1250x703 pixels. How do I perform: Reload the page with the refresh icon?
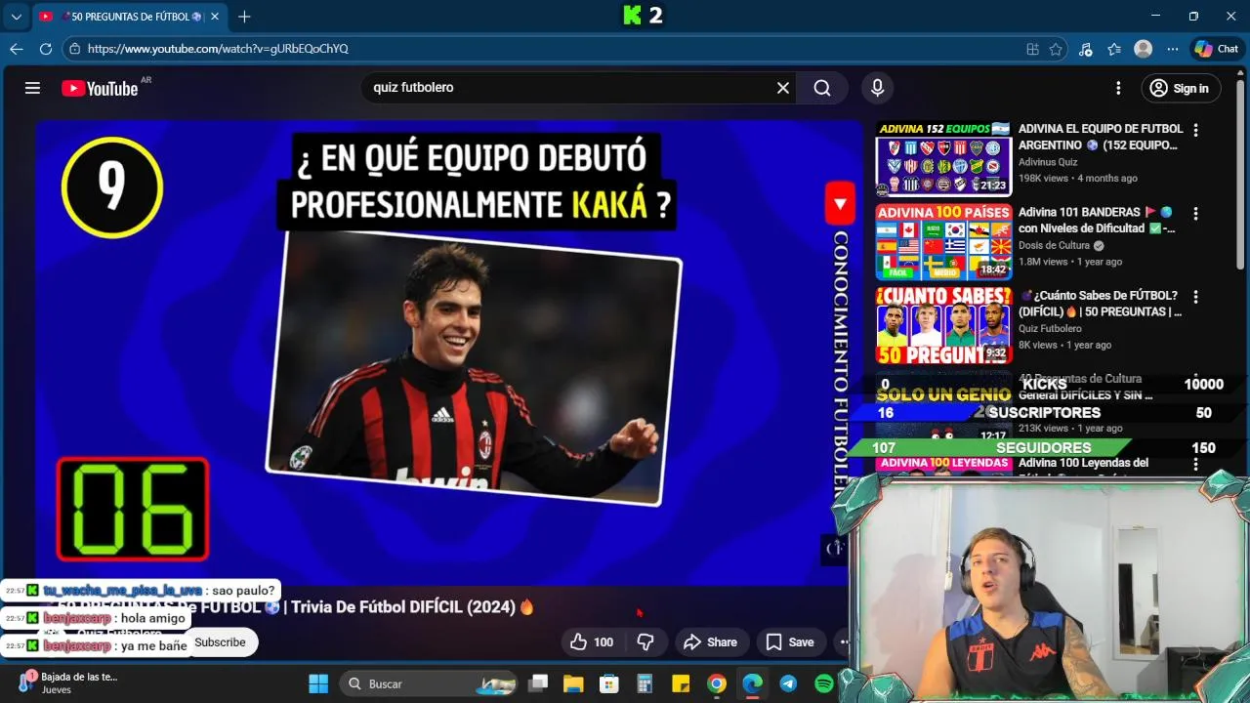[x=46, y=49]
